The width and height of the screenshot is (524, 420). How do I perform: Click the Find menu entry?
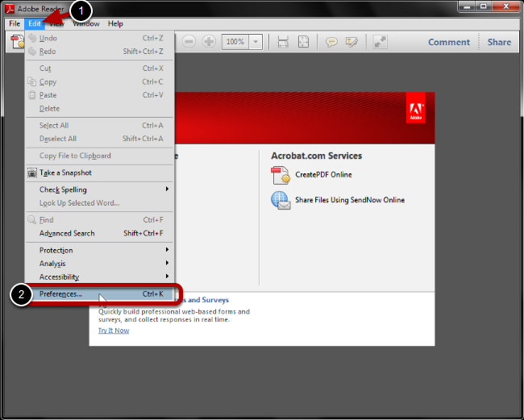coord(100,220)
